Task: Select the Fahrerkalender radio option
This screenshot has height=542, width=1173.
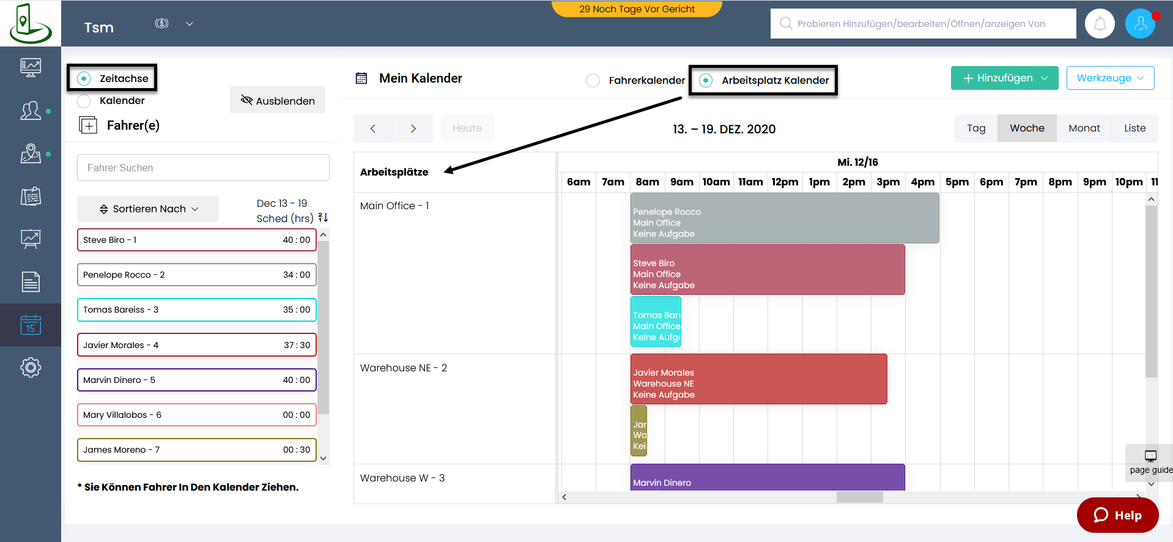Action: point(593,81)
